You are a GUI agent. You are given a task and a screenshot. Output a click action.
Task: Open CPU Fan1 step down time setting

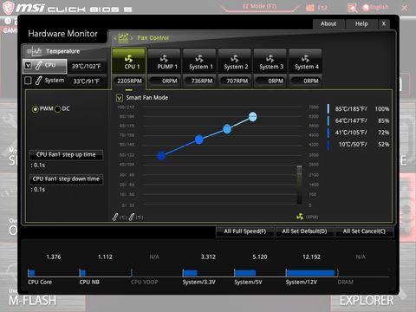point(66,179)
